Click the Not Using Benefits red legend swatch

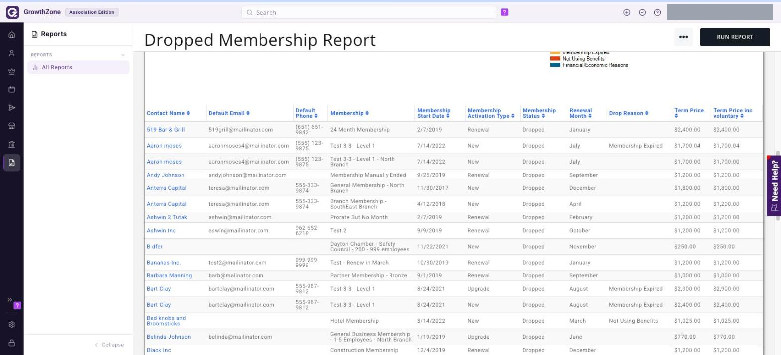tap(555, 59)
